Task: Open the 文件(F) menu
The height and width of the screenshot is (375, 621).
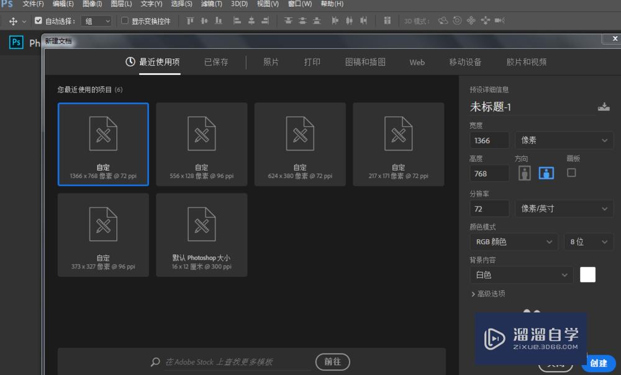Action: pos(33,4)
